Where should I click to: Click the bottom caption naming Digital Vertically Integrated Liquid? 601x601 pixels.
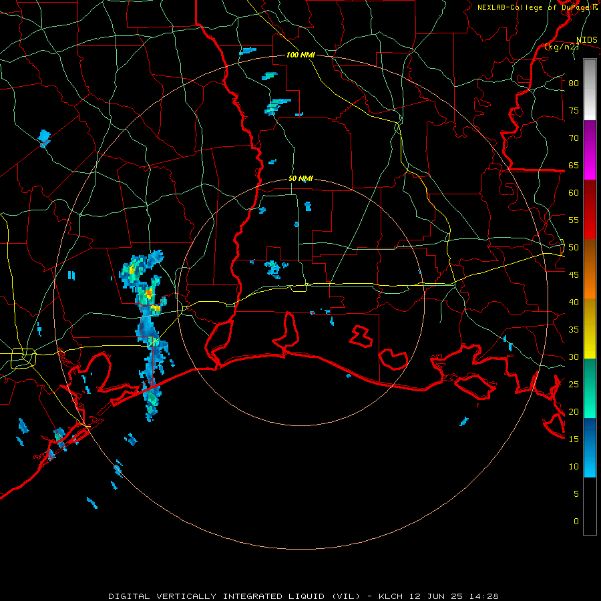point(304,596)
